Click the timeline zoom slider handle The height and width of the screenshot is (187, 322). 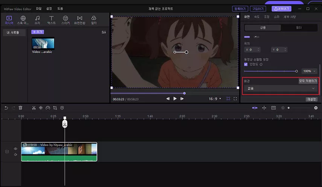tap(288, 108)
